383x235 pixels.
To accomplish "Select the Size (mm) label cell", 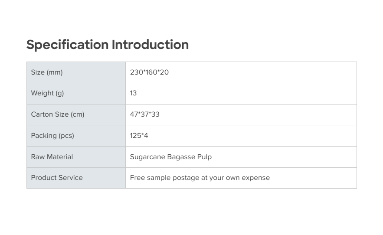I will click(x=47, y=72).
